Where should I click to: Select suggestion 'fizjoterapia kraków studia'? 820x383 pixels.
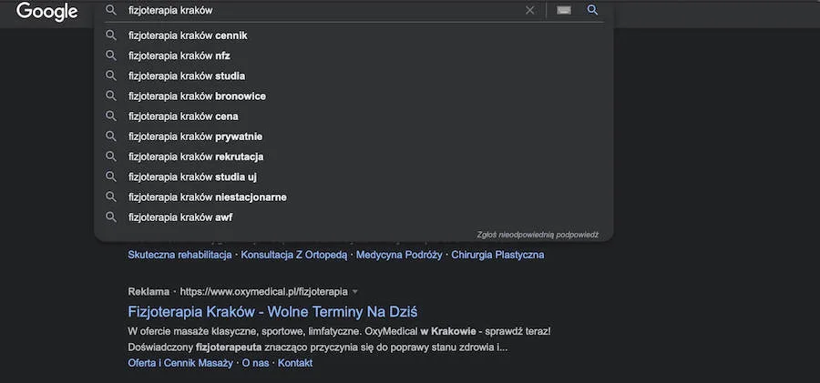click(x=186, y=76)
